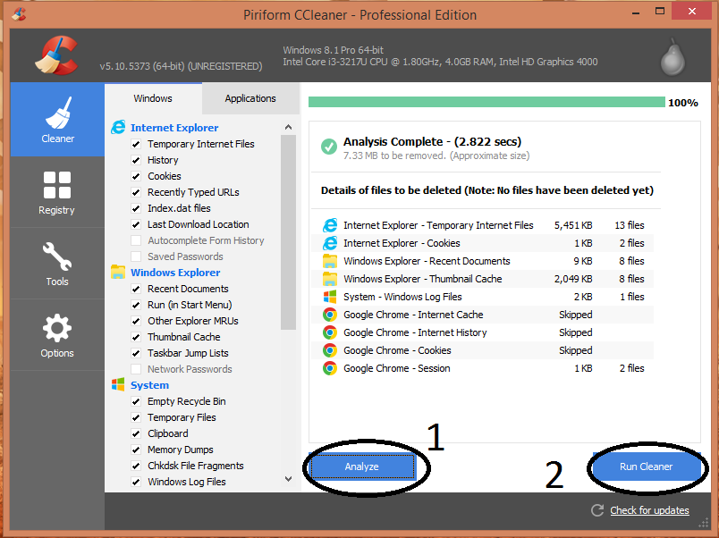Click the System Windows flag category icon
Screen dimensions: 719x538
pos(118,384)
